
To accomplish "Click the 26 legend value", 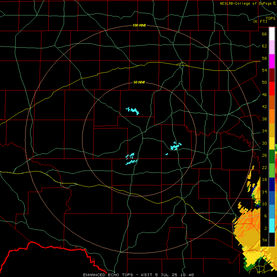I will point(264,155).
